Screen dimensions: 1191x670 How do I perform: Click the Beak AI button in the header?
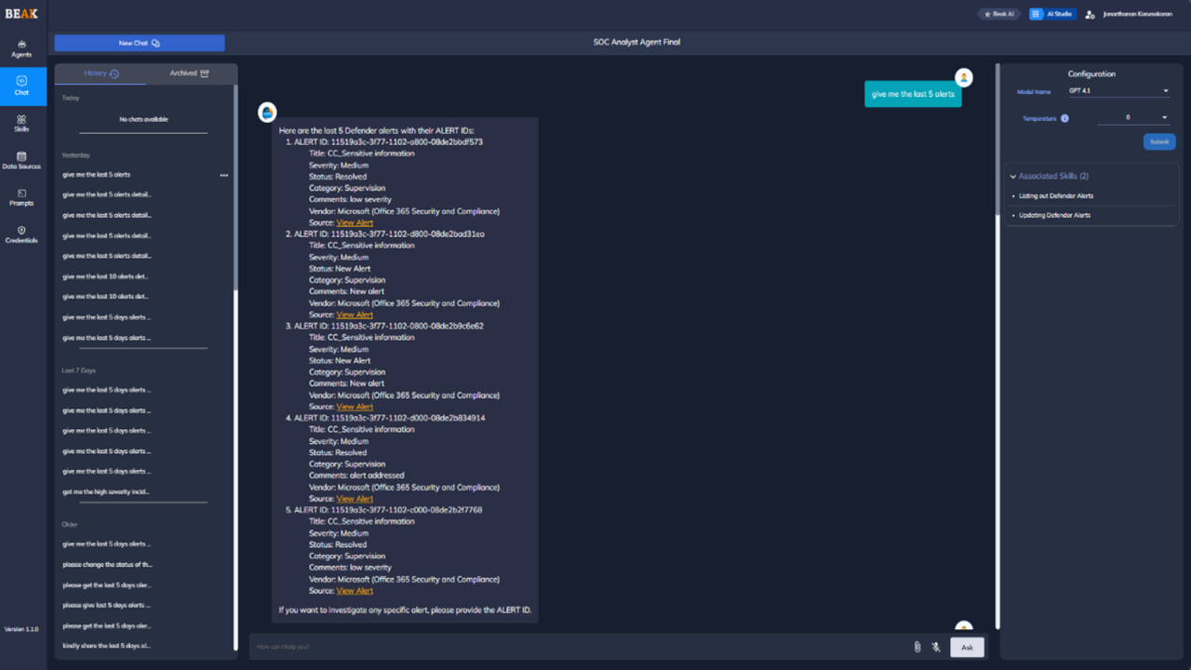[x=1000, y=14]
